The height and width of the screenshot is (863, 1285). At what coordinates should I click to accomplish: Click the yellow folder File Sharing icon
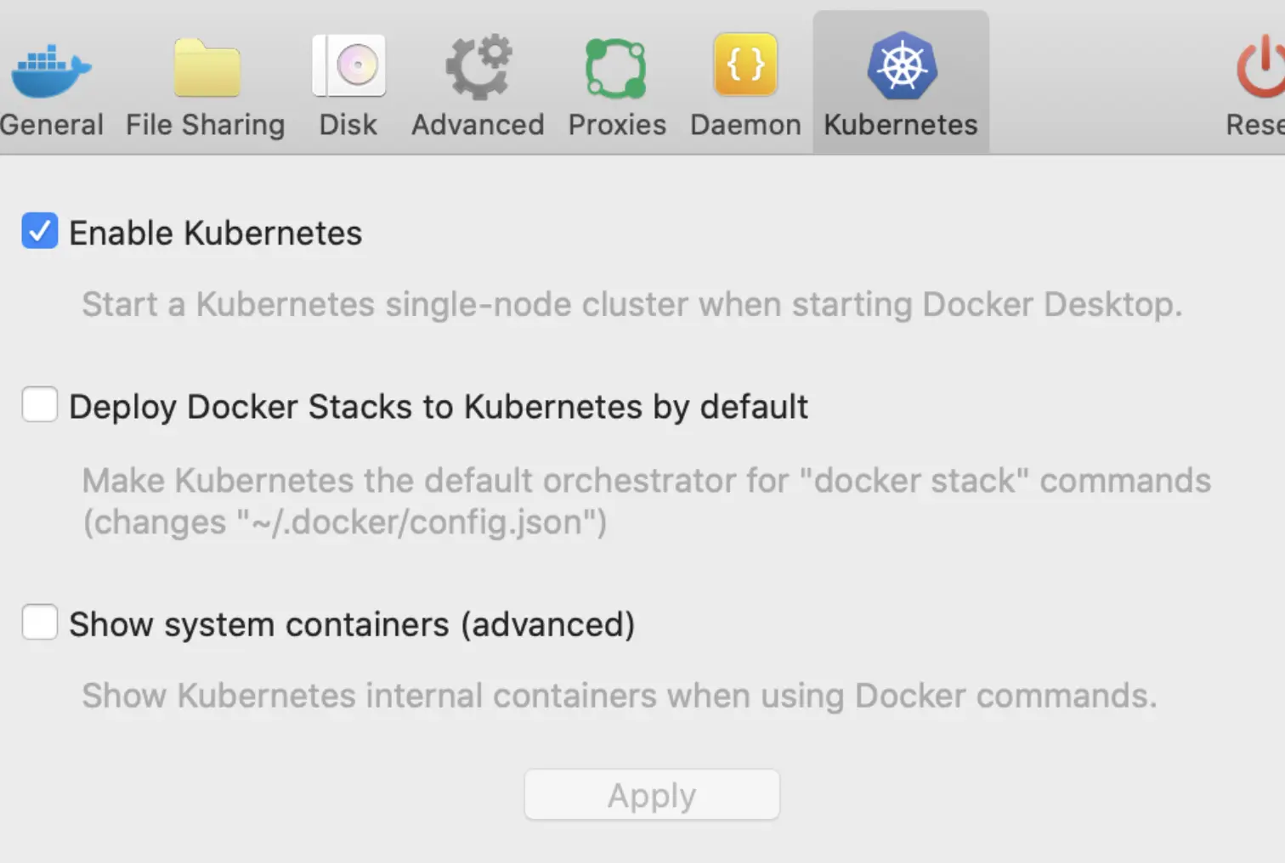[x=207, y=67]
